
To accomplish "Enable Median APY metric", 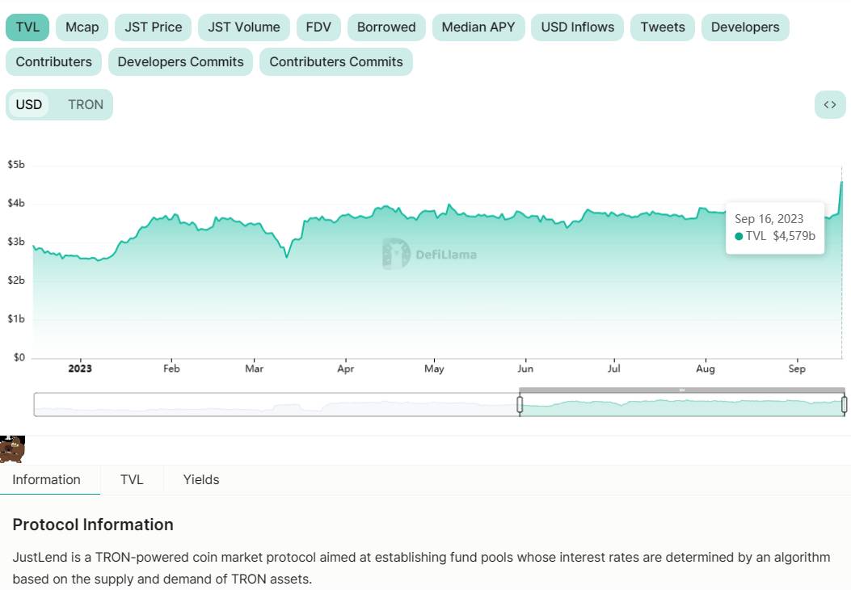I will point(478,27).
